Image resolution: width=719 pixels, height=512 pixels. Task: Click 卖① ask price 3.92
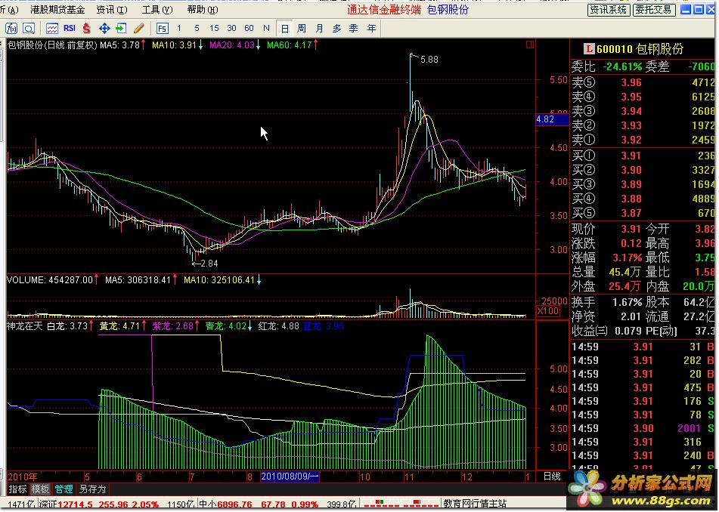click(631, 140)
